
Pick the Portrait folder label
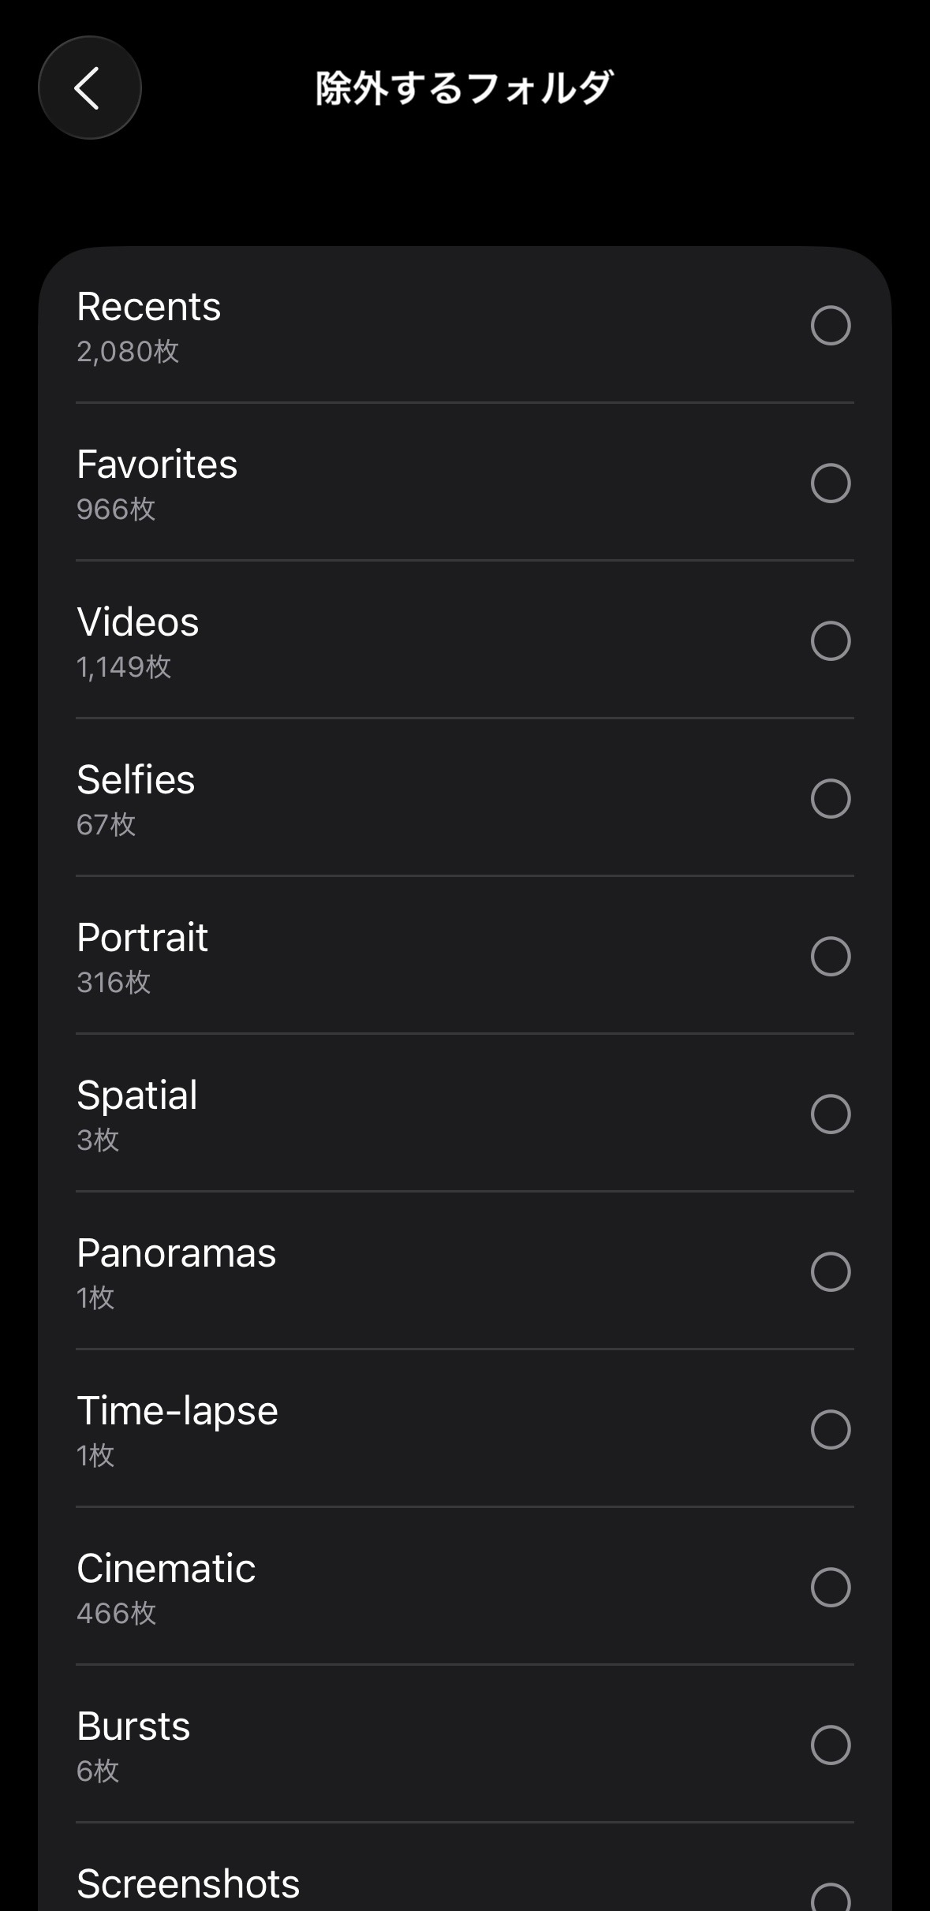coord(142,938)
